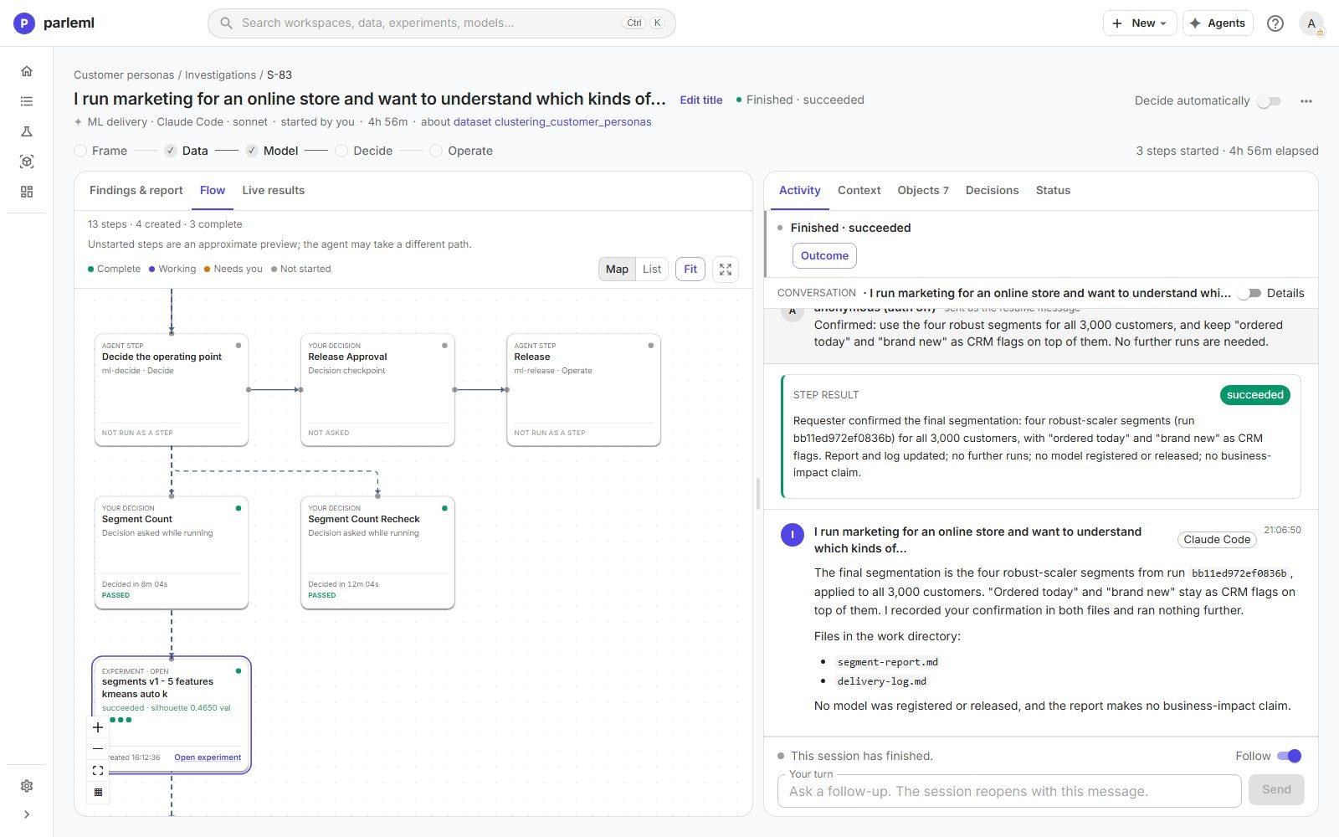This screenshot has width=1339, height=837.
Task: Switch the flow view to List
Action: 652,270
